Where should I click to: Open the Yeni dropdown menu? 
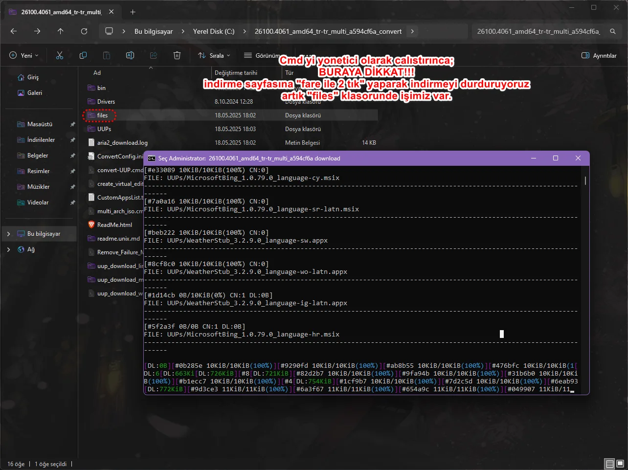click(23, 55)
